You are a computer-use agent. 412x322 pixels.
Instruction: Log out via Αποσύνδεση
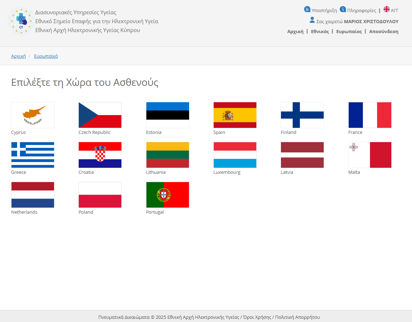[x=384, y=31]
